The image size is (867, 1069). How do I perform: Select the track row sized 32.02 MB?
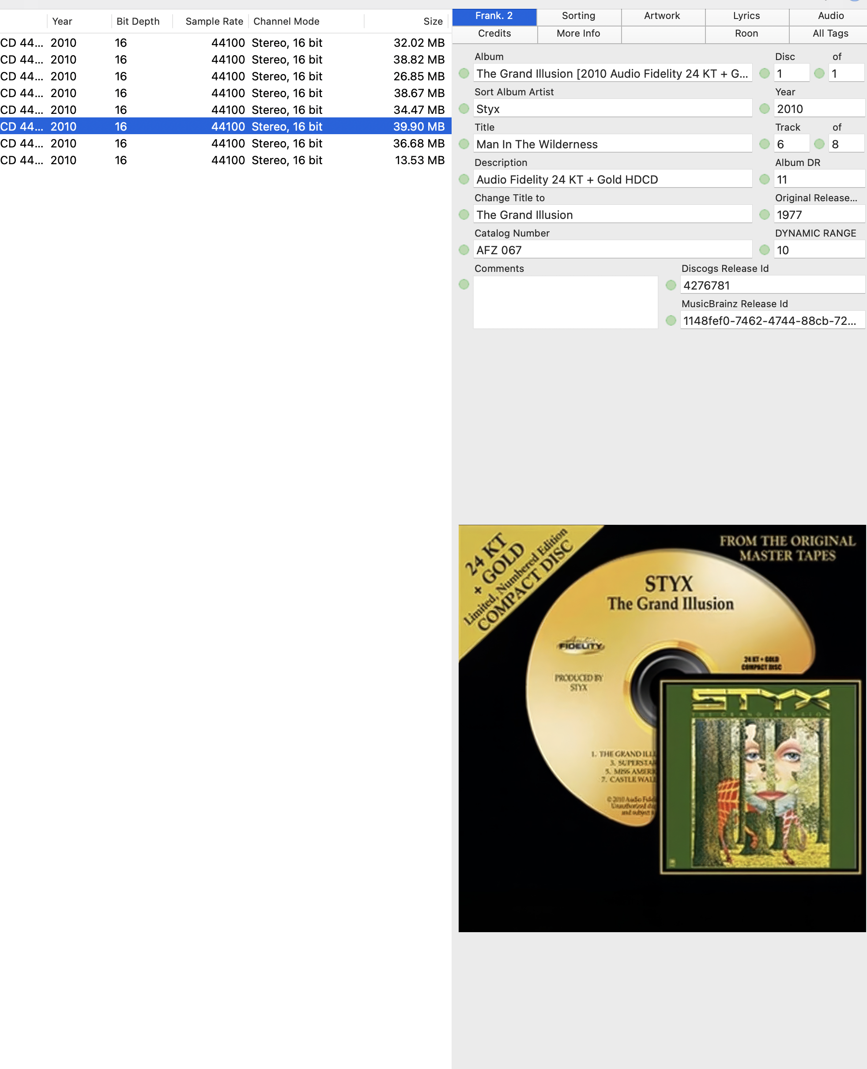226,43
